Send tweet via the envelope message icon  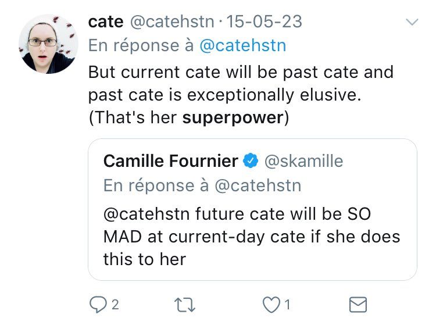tap(357, 304)
